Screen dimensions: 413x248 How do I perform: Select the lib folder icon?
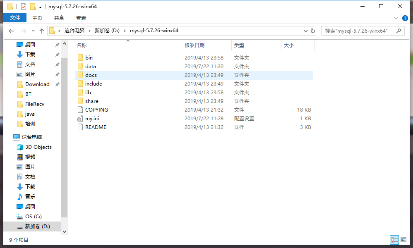[x=80, y=92]
